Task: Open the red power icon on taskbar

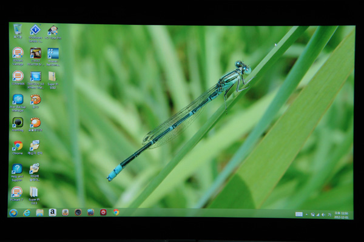Action: (x=103, y=212)
